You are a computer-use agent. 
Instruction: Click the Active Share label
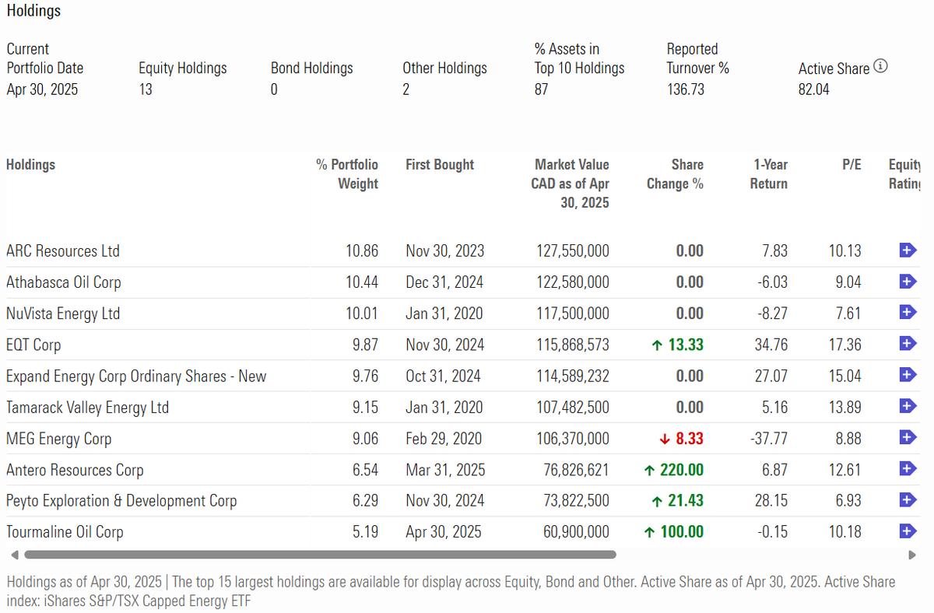[834, 68]
